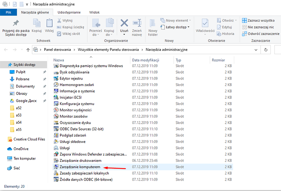Click the Nowy folder icon
Screen dimensions: 281x191
coord(153,23)
